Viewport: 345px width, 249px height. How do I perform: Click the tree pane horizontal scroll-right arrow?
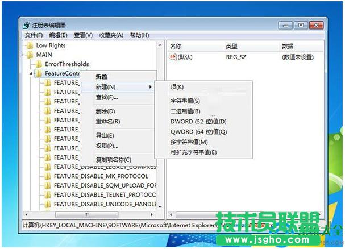click(x=151, y=215)
